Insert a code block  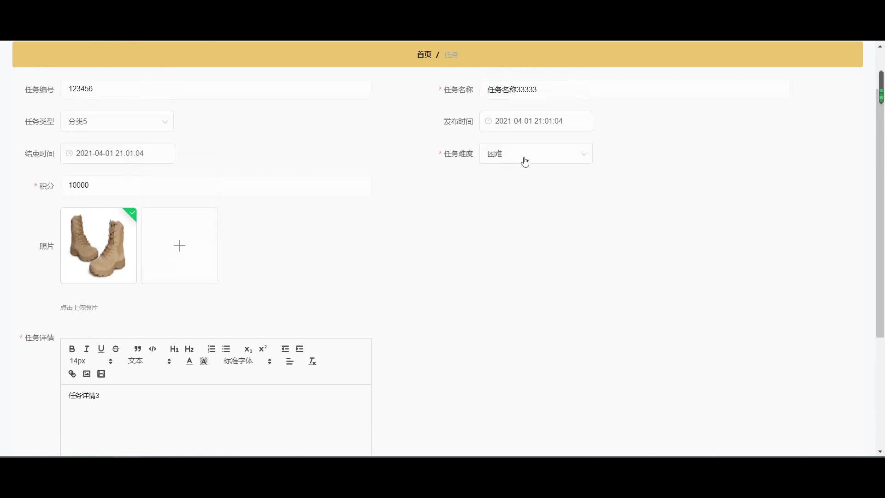(153, 349)
